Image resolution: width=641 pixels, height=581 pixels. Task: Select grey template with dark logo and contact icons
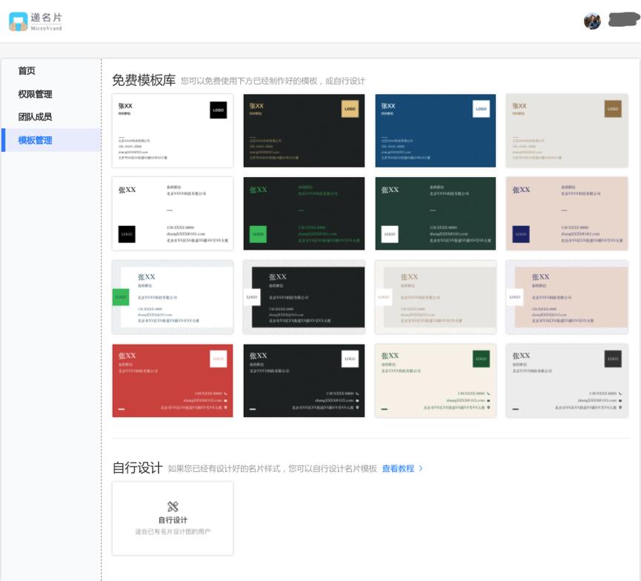click(x=567, y=381)
